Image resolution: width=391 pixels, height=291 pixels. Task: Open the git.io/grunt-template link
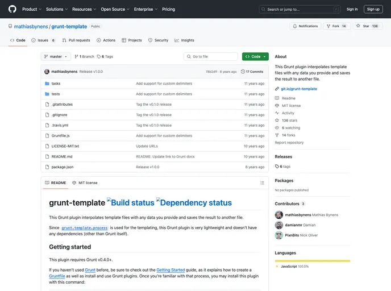[x=299, y=89]
